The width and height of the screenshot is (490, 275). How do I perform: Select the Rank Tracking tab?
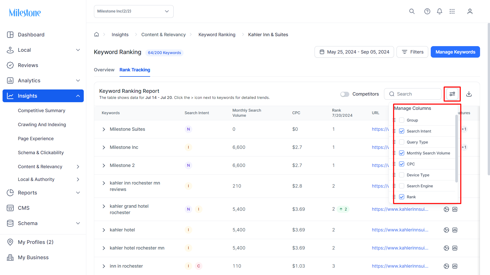click(x=135, y=70)
